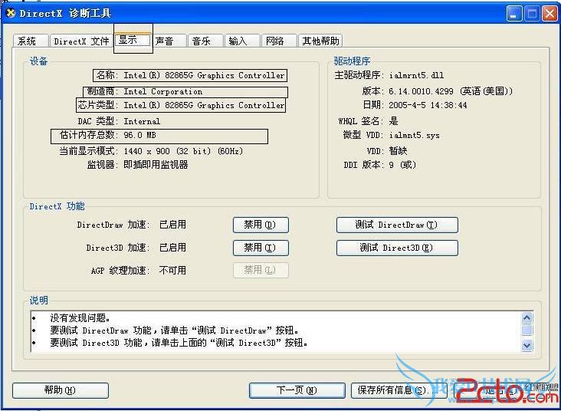Click the WHQL 签名 value 是
The width and height of the screenshot is (561, 411).
[x=394, y=121]
